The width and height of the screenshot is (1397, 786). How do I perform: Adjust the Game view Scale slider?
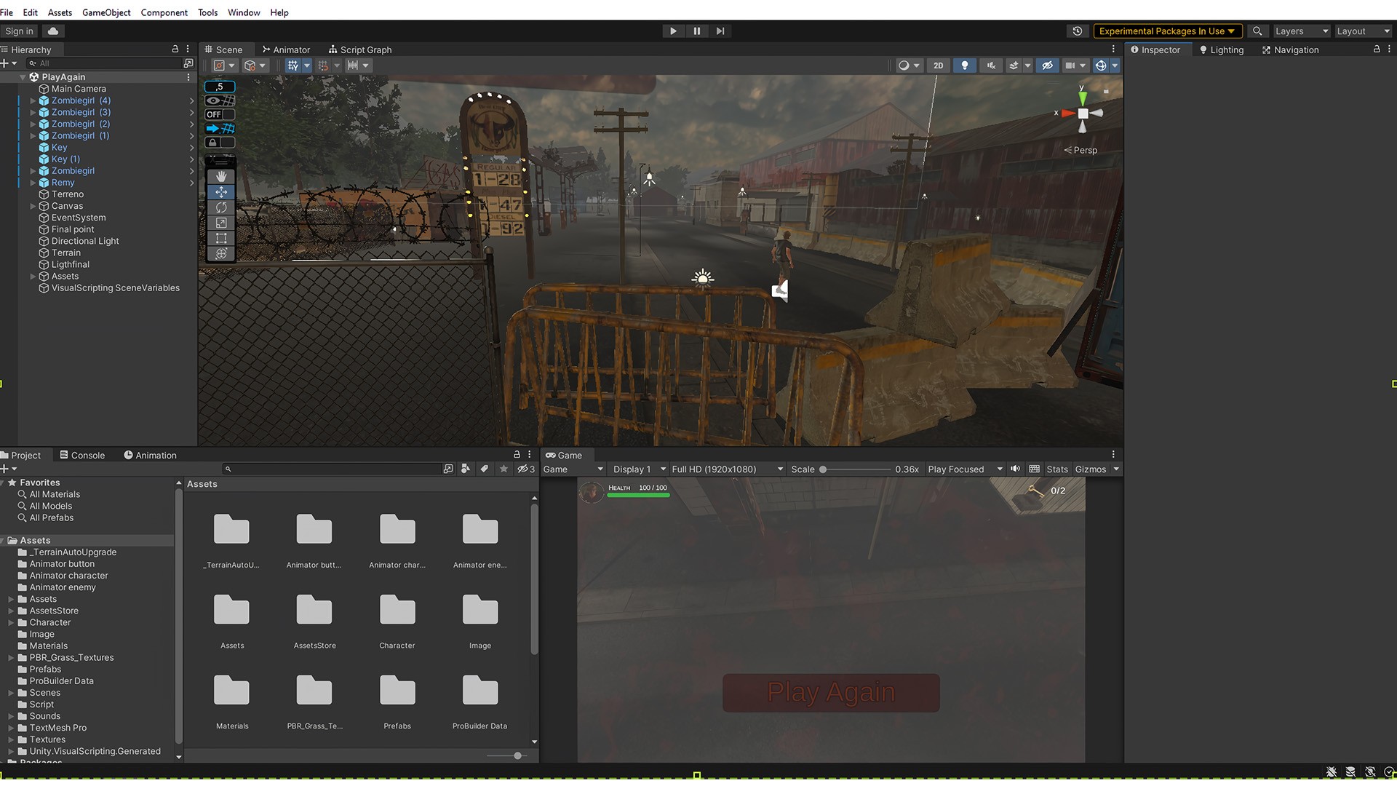[x=823, y=469]
